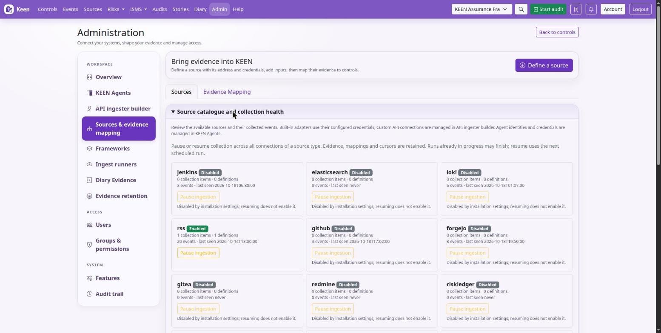Click Back to controls button

click(x=557, y=32)
